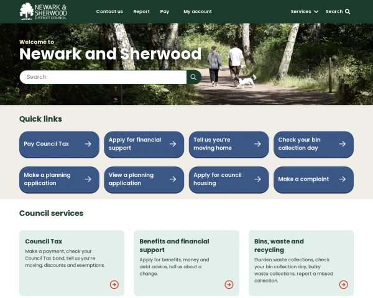Viewport: 373px width, 298px height.
Task: Click the Search label in header
Action: (334, 11)
